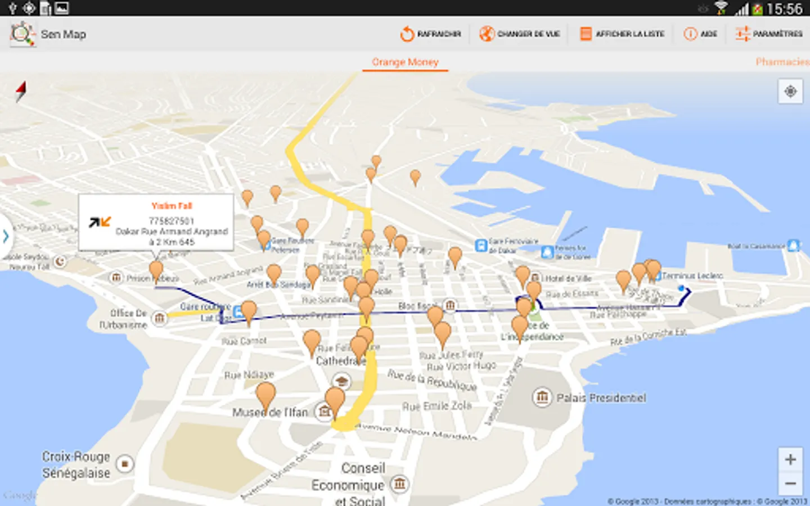Open the Aide help button
Viewport: 810px width, 506px height.
point(700,34)
